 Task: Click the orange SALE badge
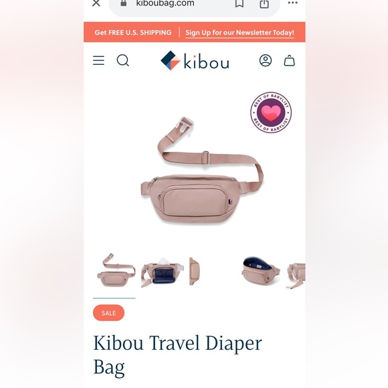click(x=108, y=313)
